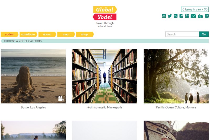Open the Facebook icon
This screenshot has height=140, width=210.
coord(181,16)
